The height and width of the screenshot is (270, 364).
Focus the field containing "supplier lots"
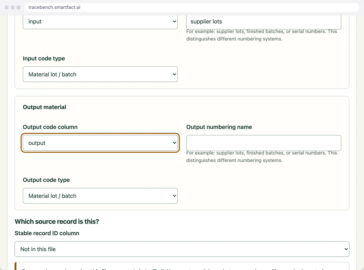coord(264,22)
